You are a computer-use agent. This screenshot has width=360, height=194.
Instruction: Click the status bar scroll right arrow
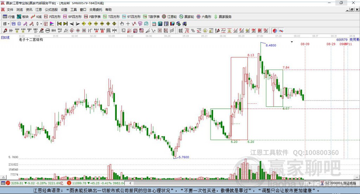[309, 183]
